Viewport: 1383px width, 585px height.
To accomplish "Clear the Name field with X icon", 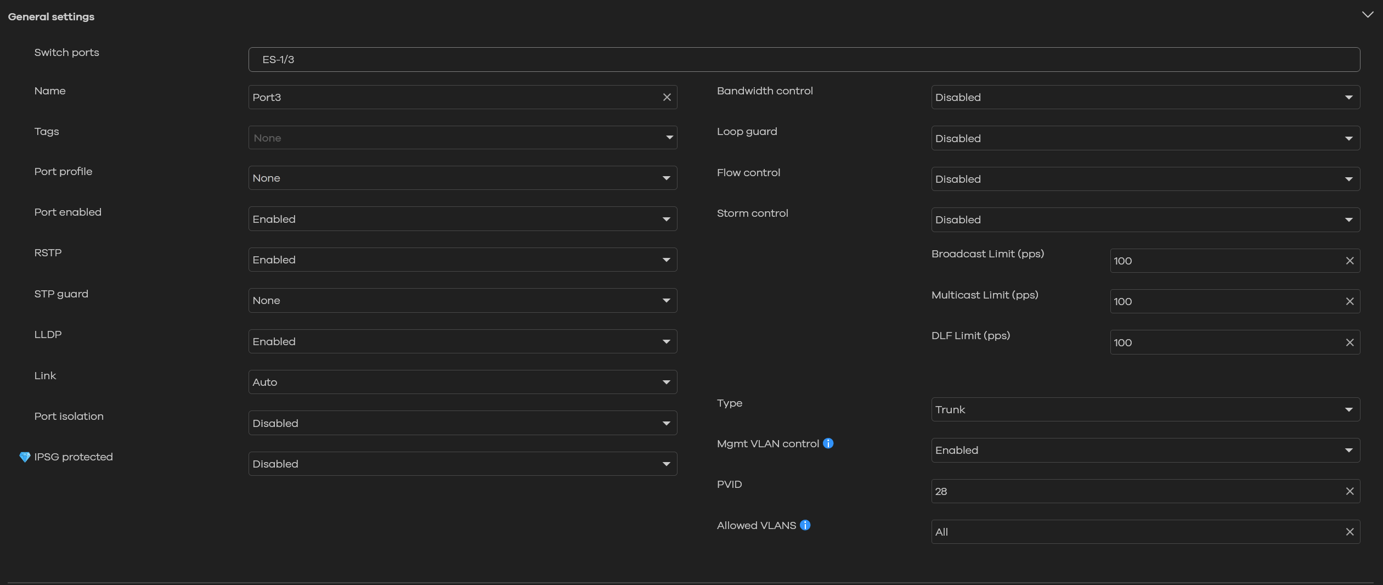I will click(x=667, y=97).
